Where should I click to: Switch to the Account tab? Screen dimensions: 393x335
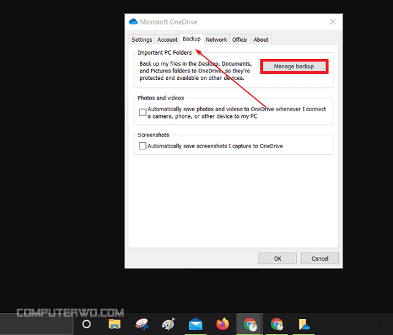point(167,40)
